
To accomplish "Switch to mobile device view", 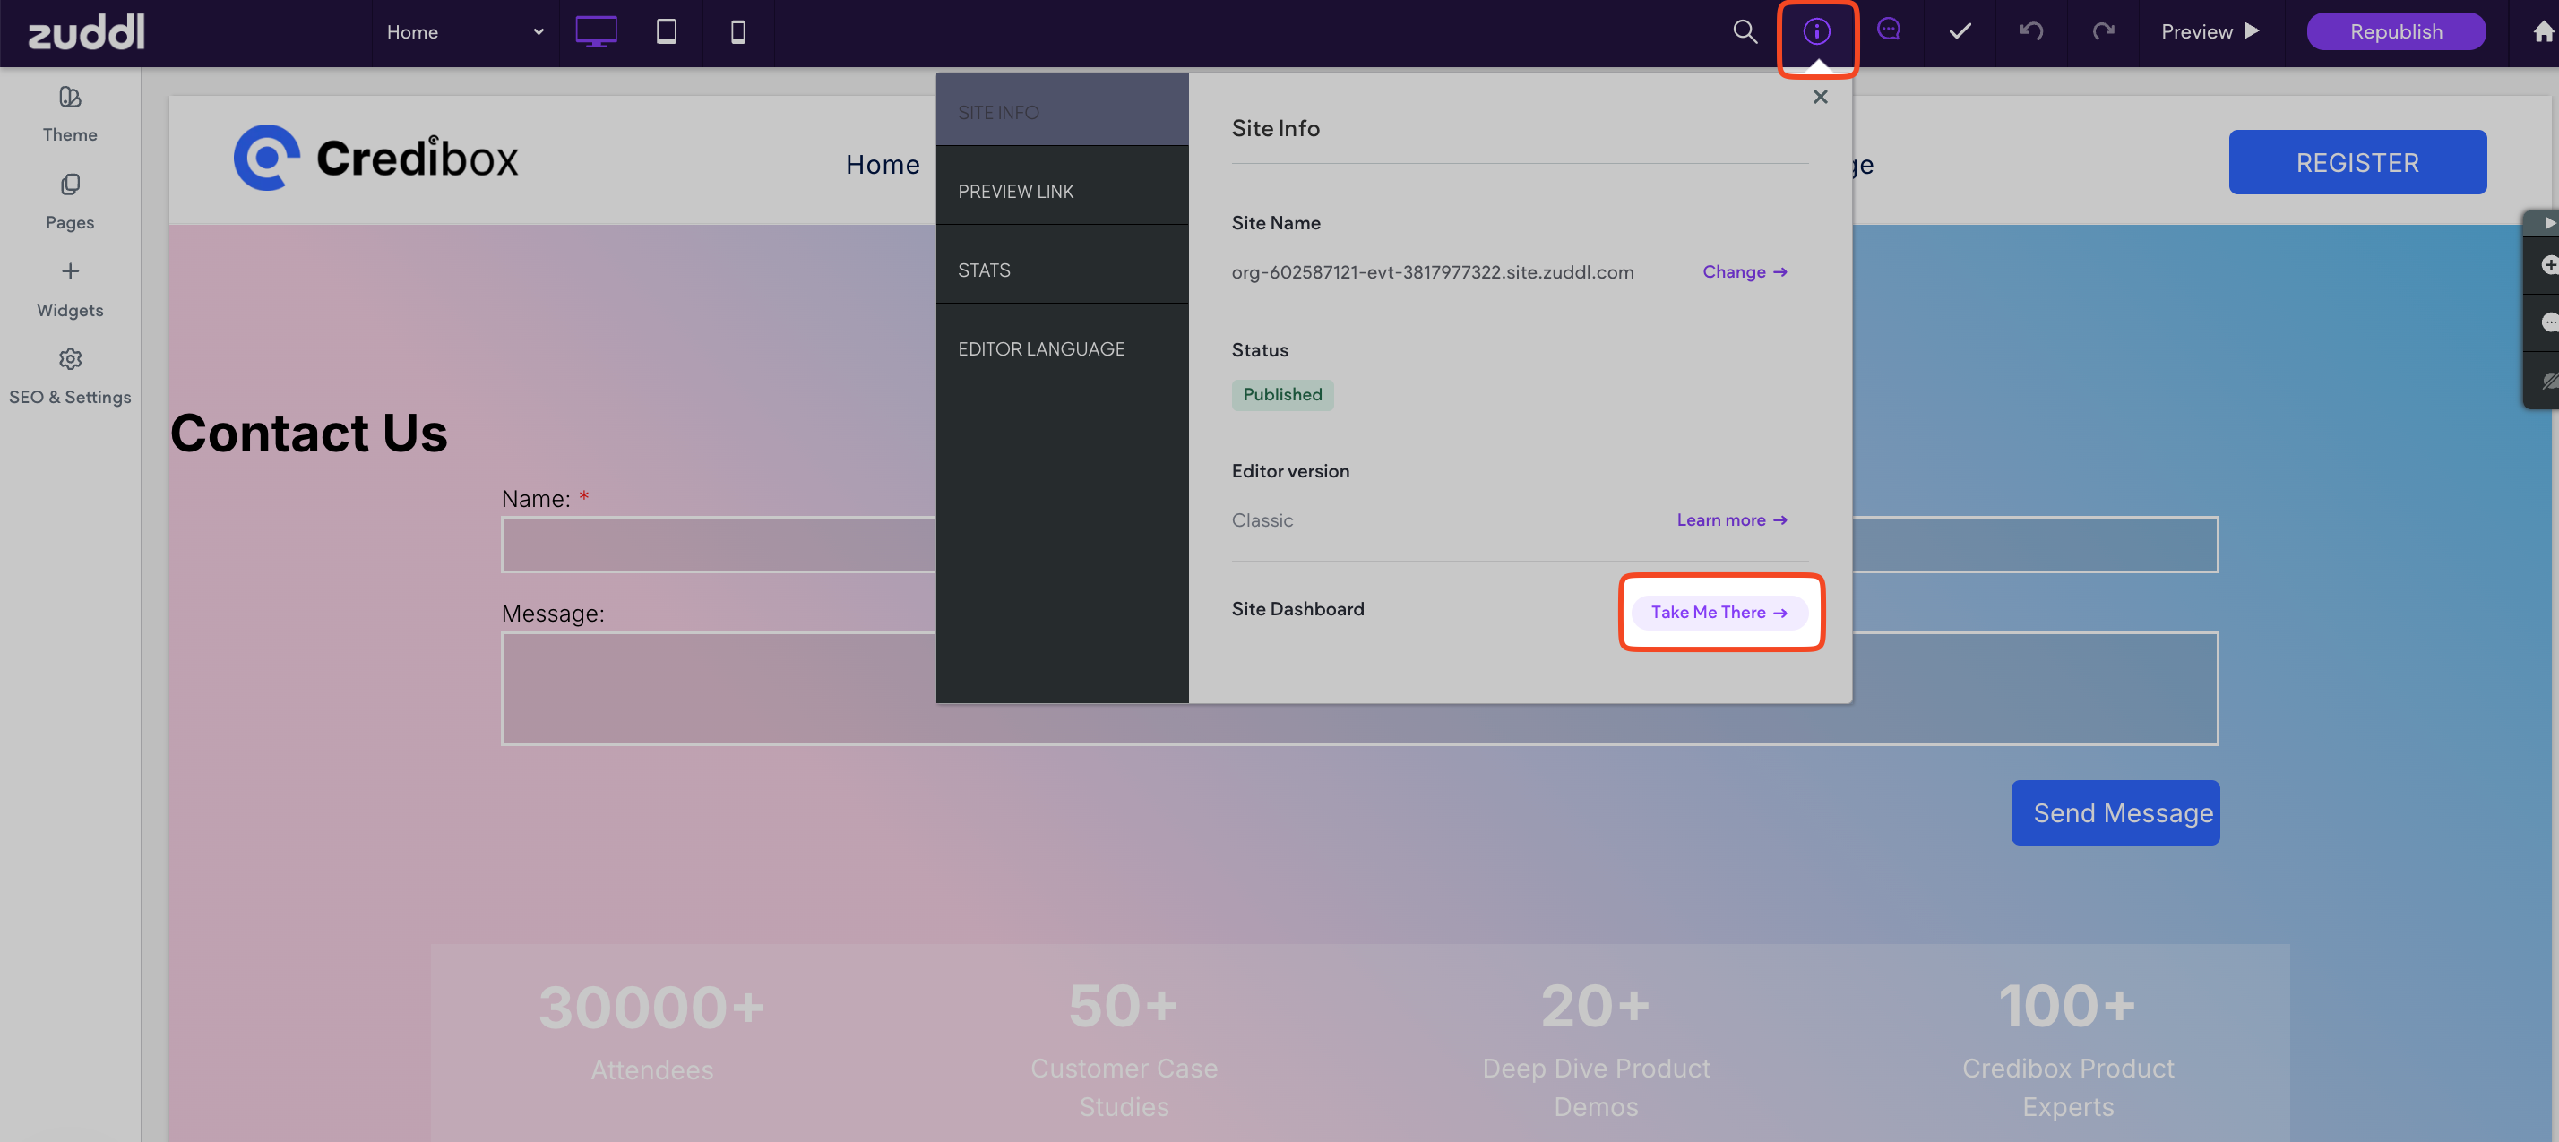I will [x=737, y=31].
